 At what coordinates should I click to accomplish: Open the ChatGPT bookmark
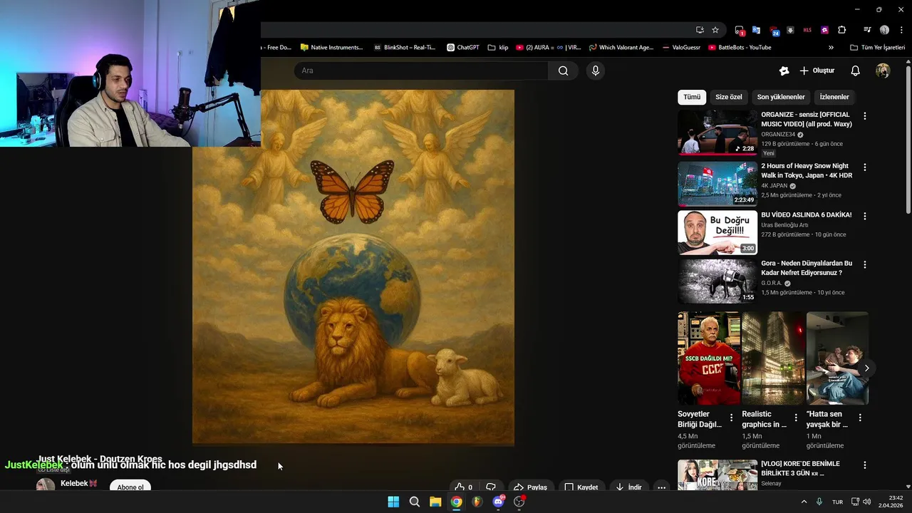(462, 48)
